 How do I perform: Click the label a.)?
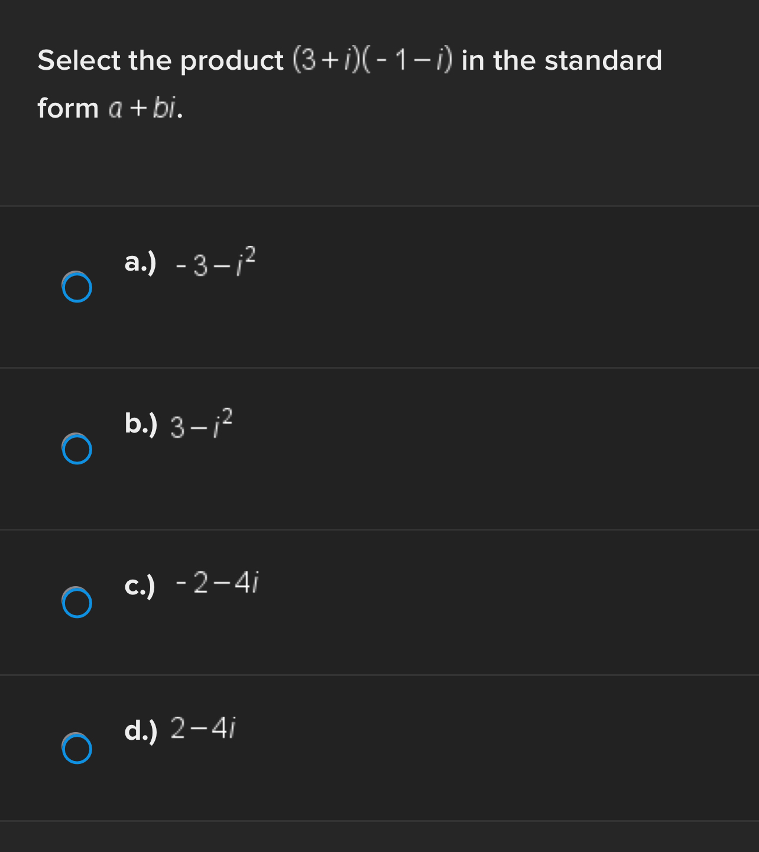tap(140, 264)
